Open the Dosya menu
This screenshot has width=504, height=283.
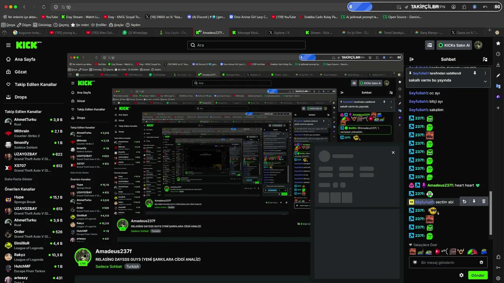click(x=9, y=25)
